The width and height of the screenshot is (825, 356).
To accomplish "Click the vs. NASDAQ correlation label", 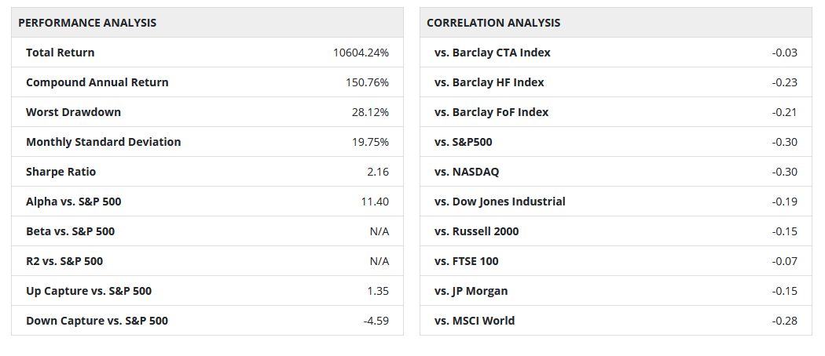I will 467,172.
